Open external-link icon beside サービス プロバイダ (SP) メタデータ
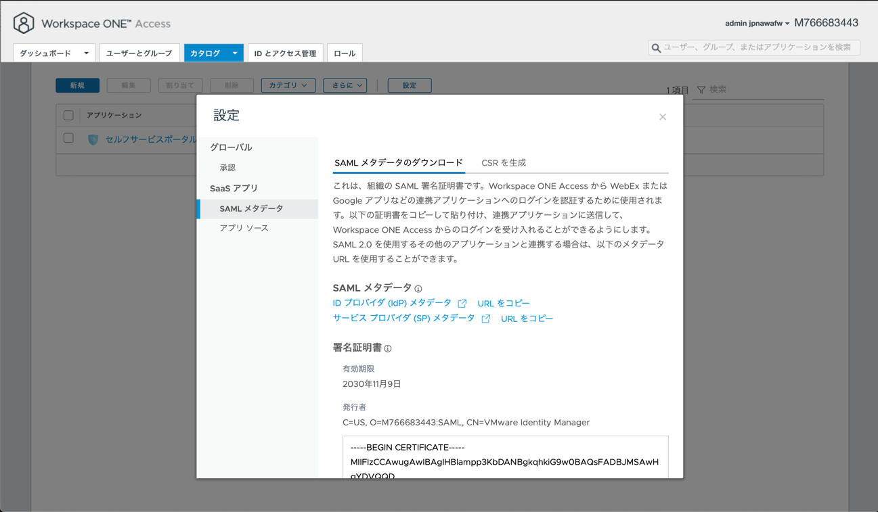 [x=486, y=319]
